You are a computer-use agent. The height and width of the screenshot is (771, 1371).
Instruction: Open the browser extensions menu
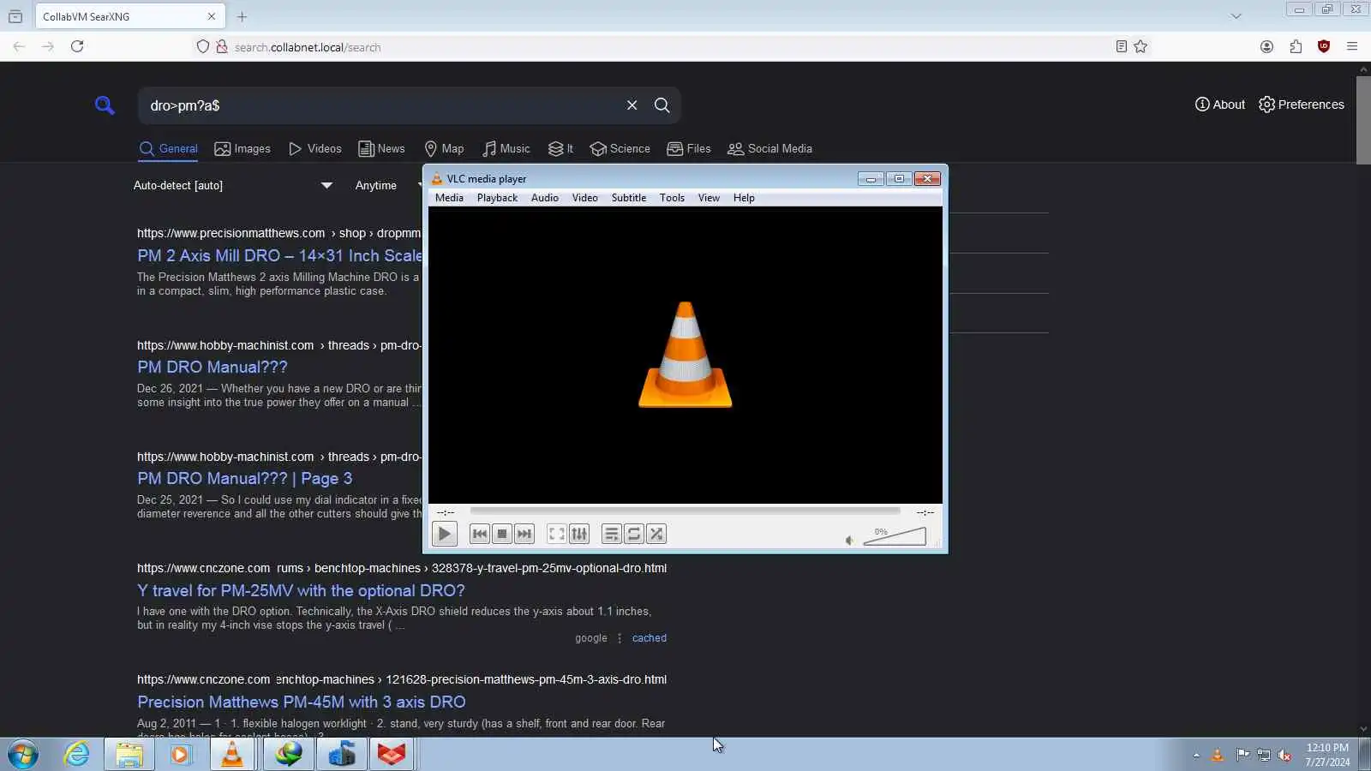coord(1296,47)
